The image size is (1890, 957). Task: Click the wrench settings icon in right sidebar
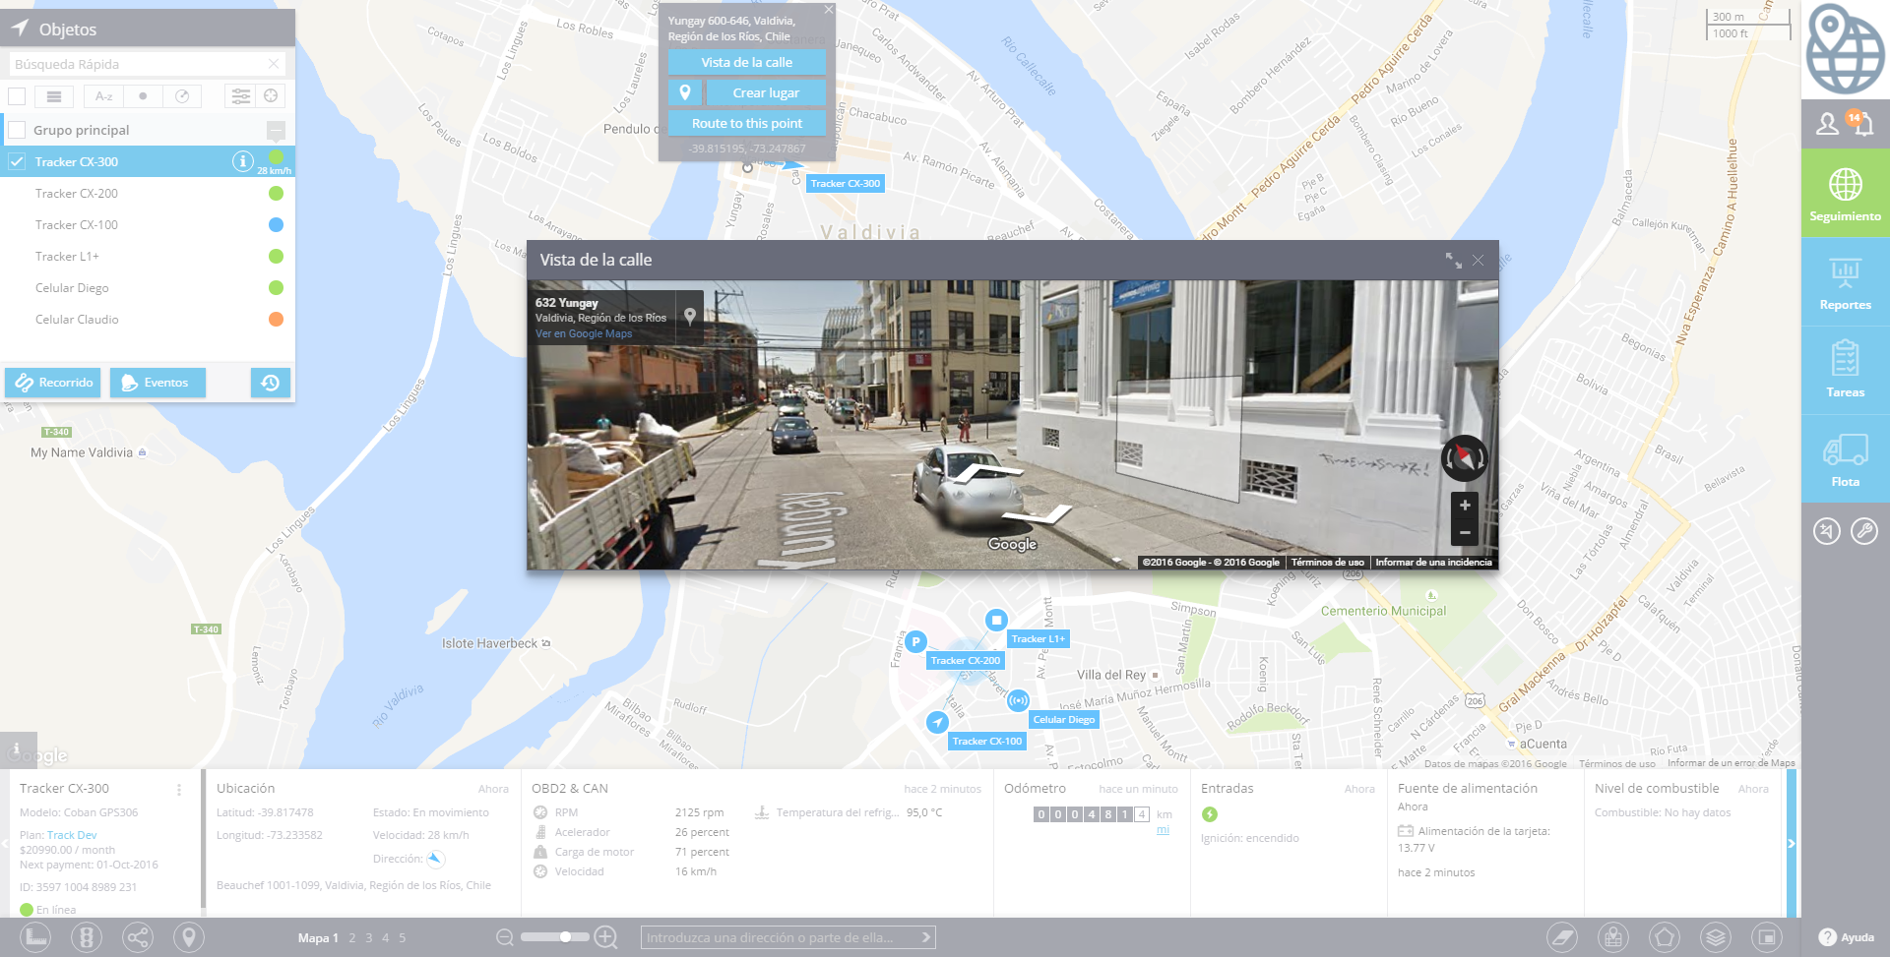(x=1864, y=531)
